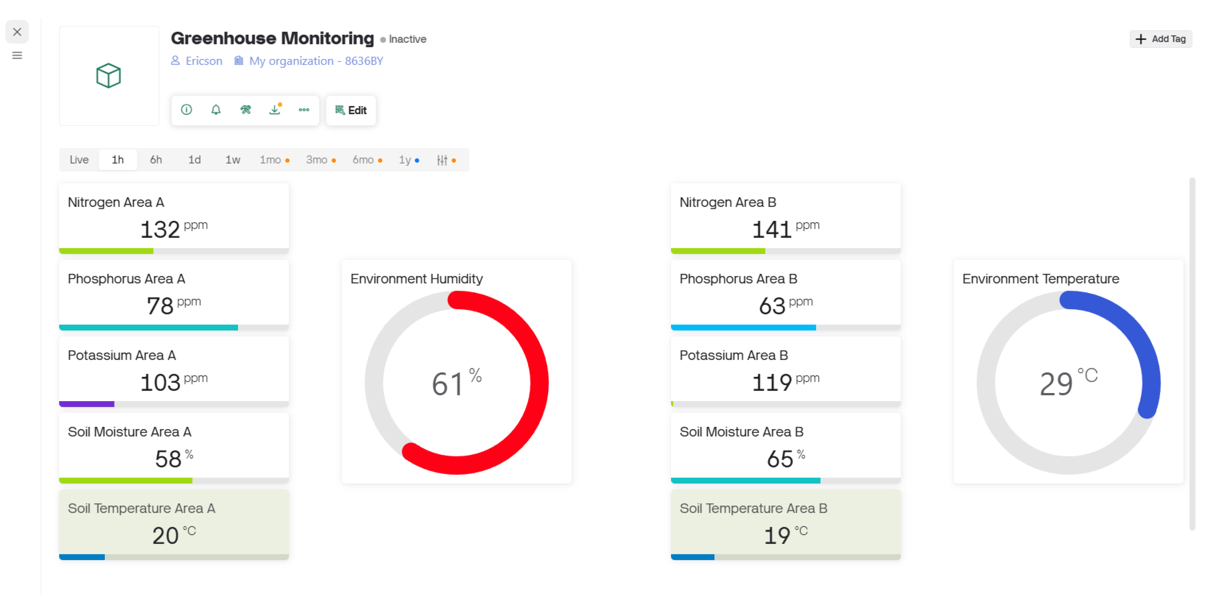Viewport: 1216px width, 615px height.
Task: Click the Environment Humidity gauge widget
Action: coord(456,382)
